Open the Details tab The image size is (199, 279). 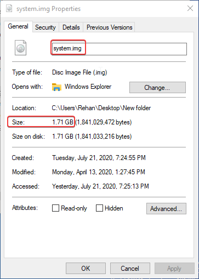coord(71,27)
